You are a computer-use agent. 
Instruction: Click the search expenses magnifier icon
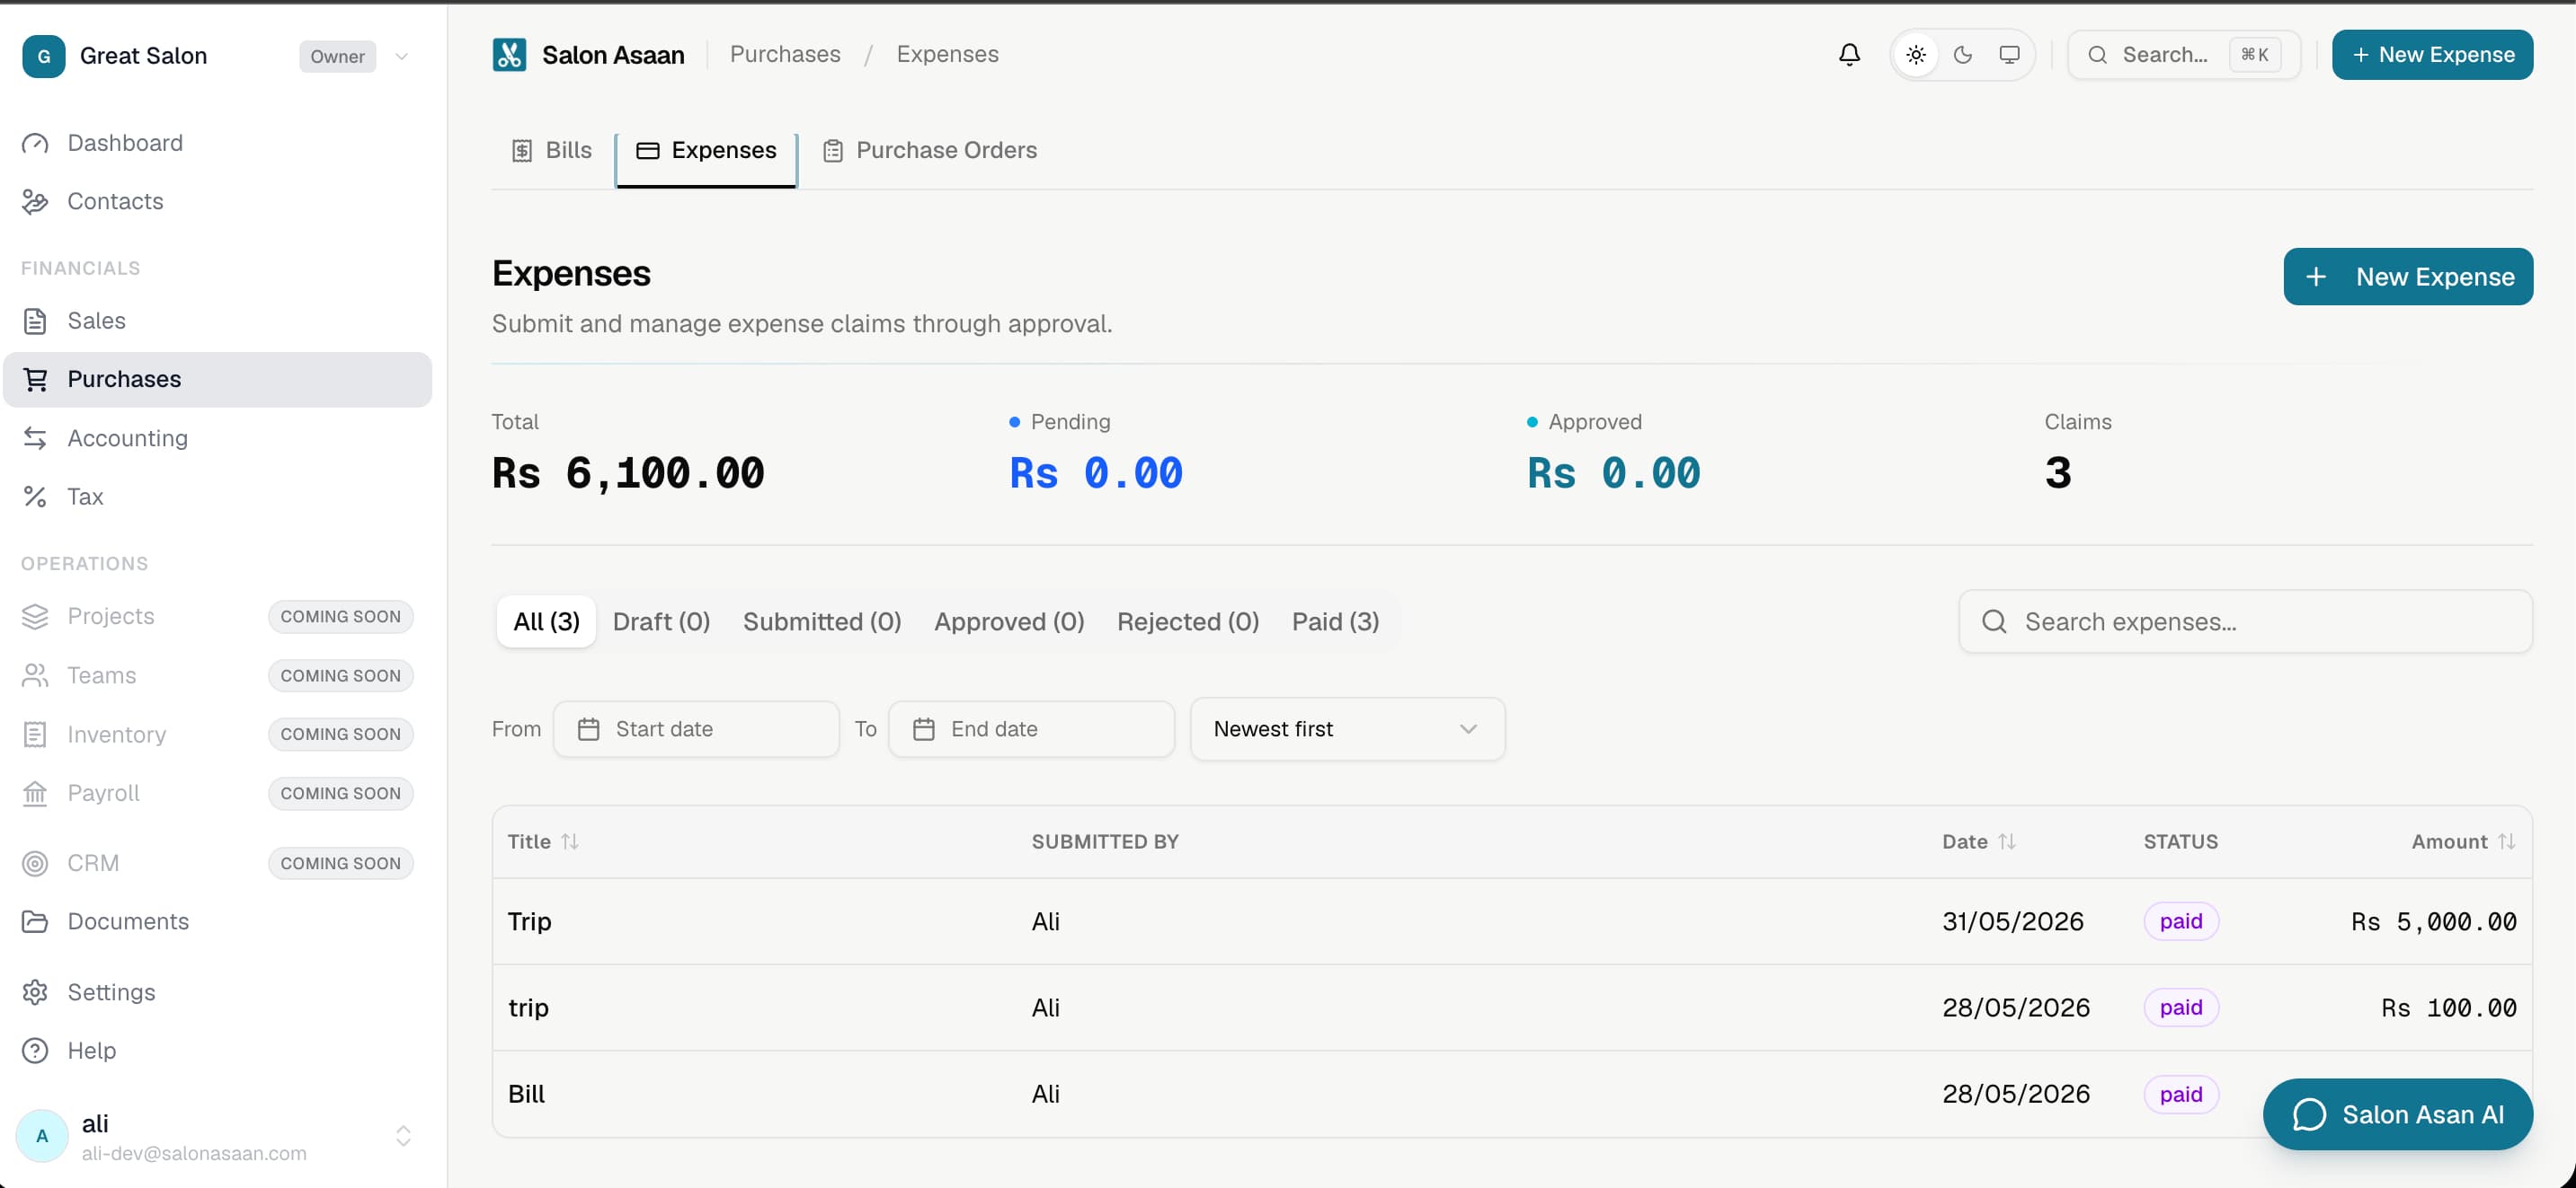[1994, 621]
